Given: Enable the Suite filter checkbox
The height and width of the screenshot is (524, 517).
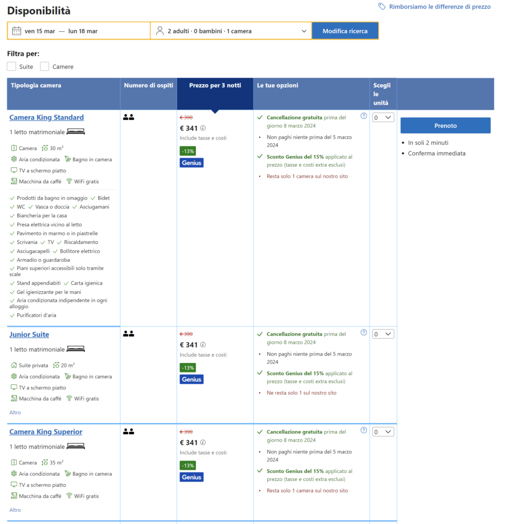Looking at the screenshot, I should tap(12, 67).
